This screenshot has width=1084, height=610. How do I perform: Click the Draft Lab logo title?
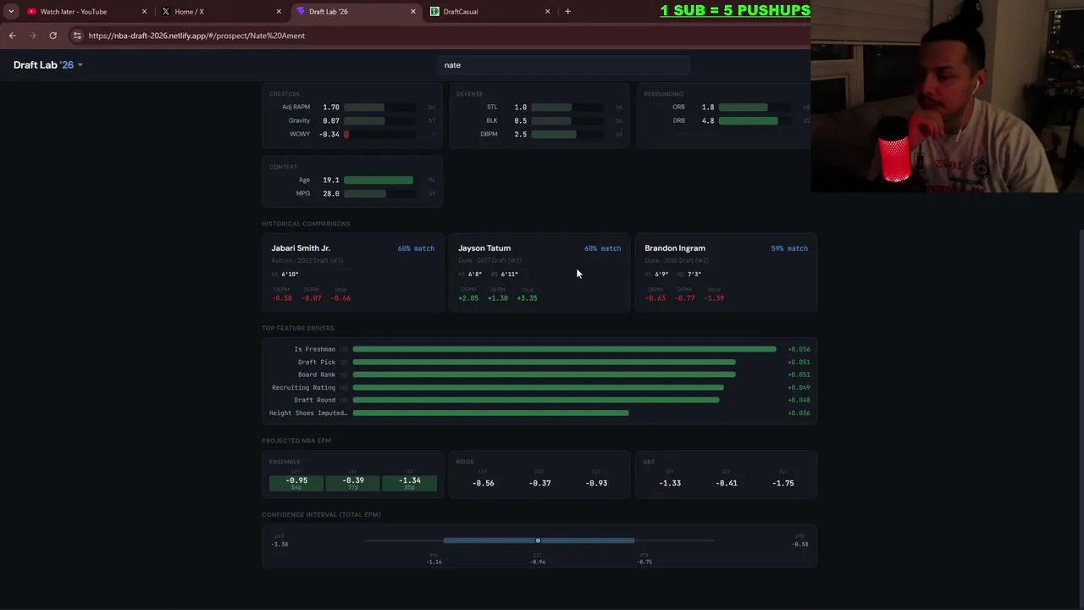click(x=43, y=65)
